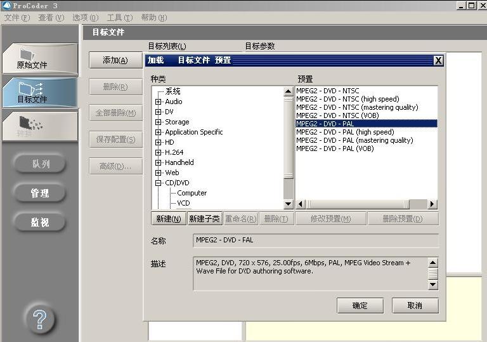Select the 目标文件 target files panel

pos(40,93)
